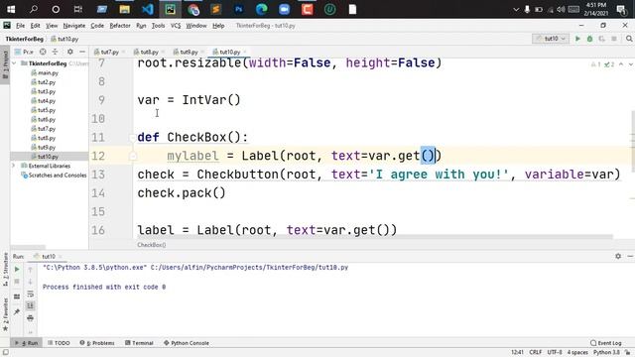Viewport: 635px width, 357px height.
Task: Click the Stop icon in Run panel
Action: click(x=17, y=282)
